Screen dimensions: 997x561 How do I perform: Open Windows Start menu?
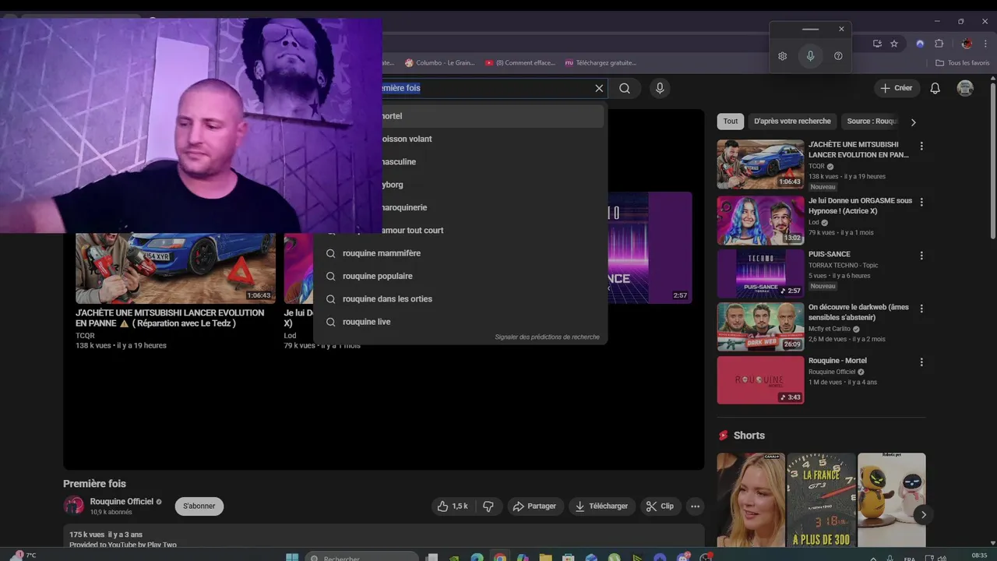pyautogui.click(x=292, y=558)
